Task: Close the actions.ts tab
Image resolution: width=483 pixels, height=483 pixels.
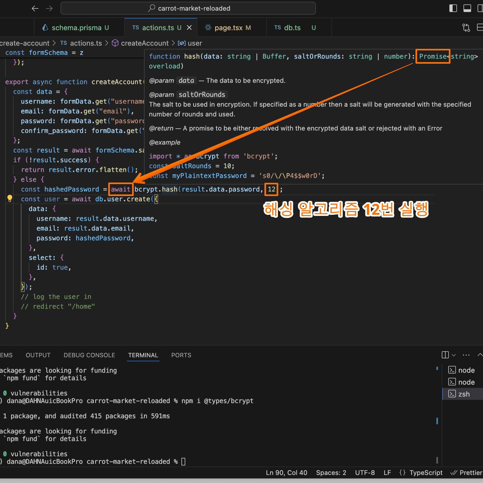Action: click(189, 28)
